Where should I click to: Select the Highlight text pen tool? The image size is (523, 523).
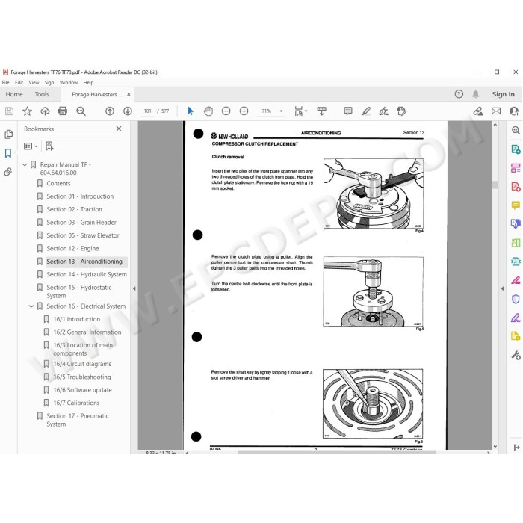[x=366, y=111]
